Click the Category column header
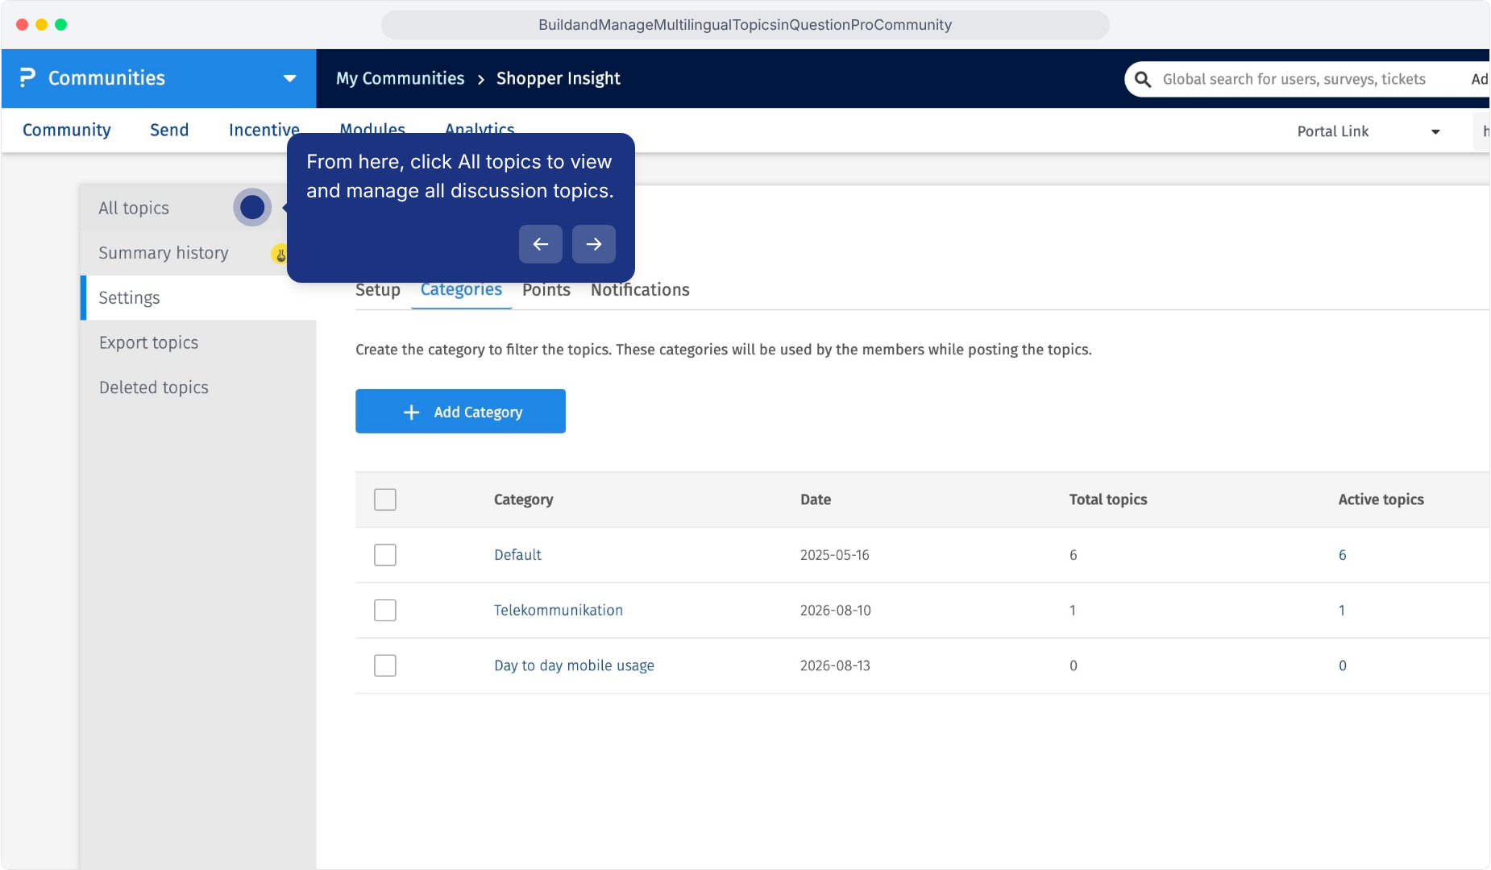The image size is (1491, 870). 524,499
